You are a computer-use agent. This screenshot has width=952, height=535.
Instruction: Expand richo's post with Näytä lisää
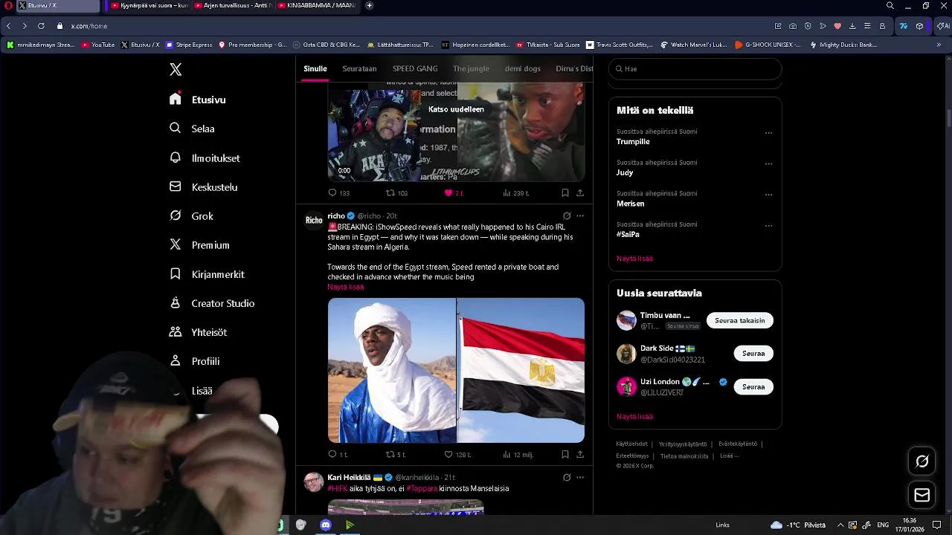click(x=346, y=287)
